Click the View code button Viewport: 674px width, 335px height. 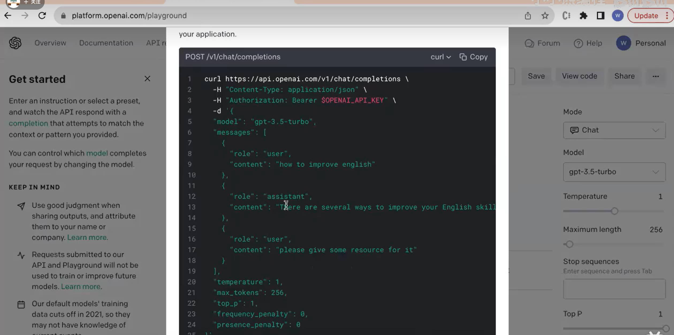[x=579, y=76]
